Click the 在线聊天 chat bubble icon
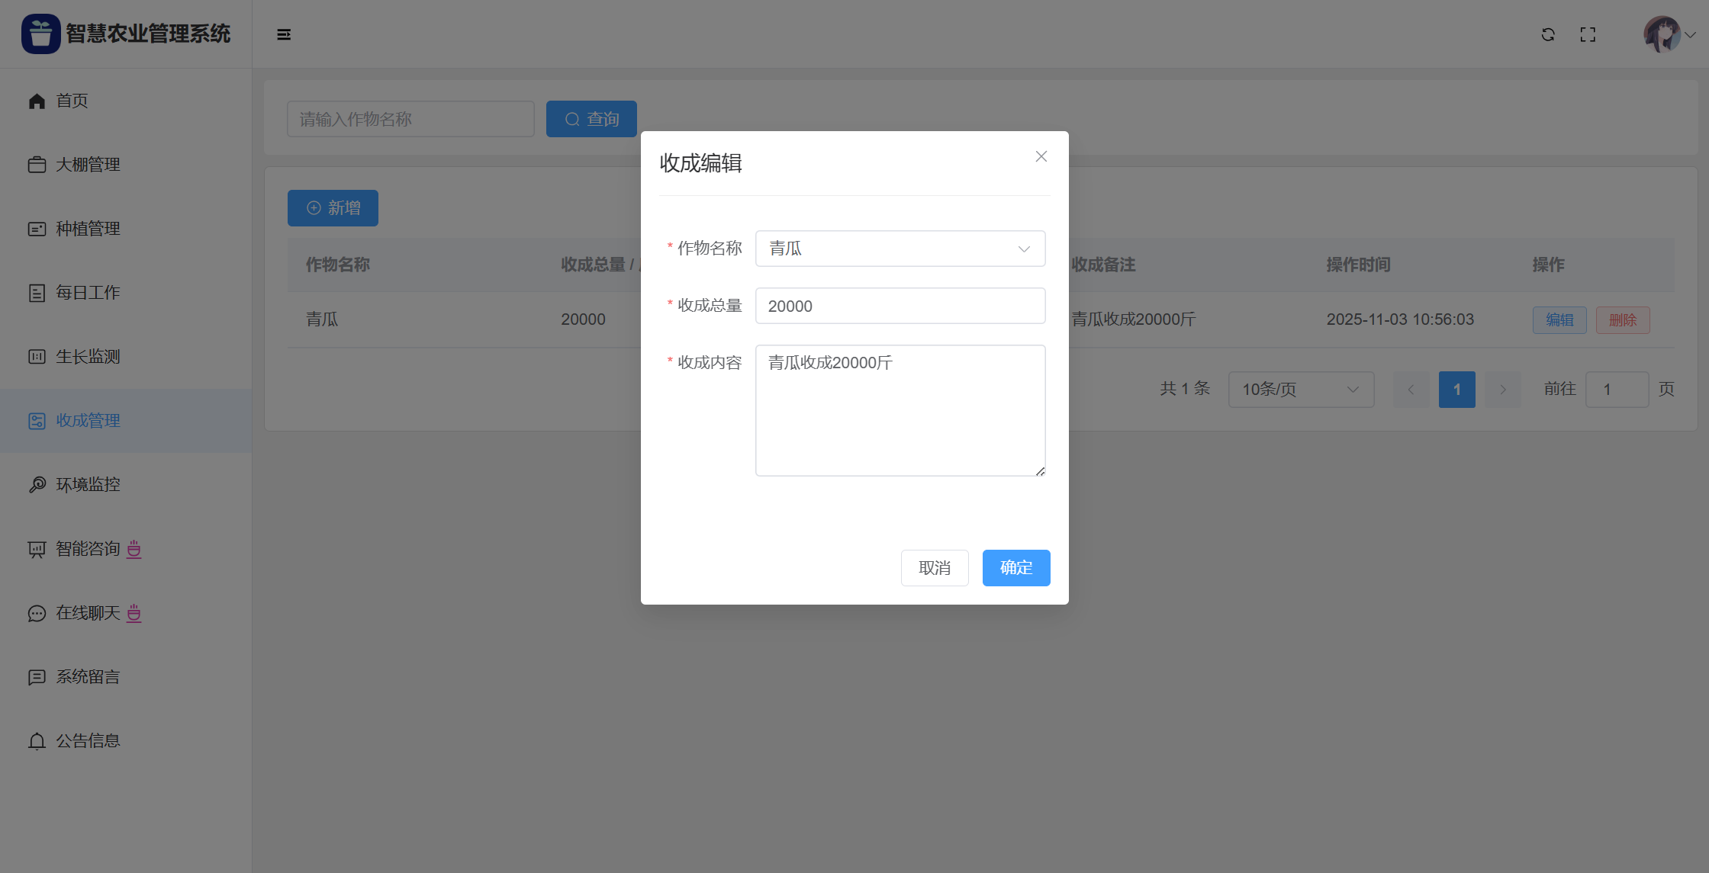The image size is (1709, 873). 37,613
